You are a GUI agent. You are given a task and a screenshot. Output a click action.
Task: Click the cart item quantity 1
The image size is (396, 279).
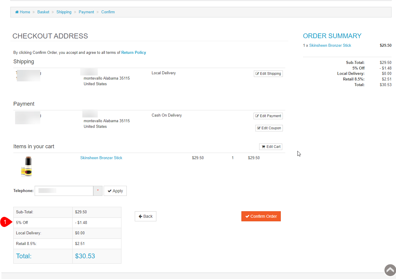point(233,158)
